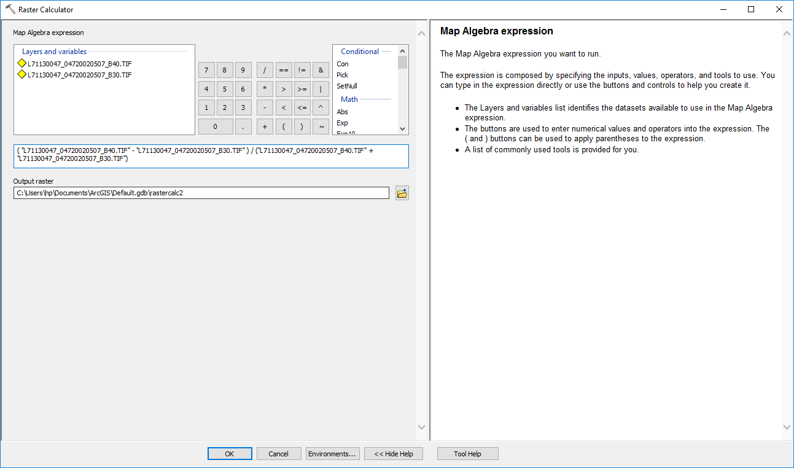The image size is (794, 468).
Task: Click the Map Algebra expression help heading
Action: click(497, 31)
